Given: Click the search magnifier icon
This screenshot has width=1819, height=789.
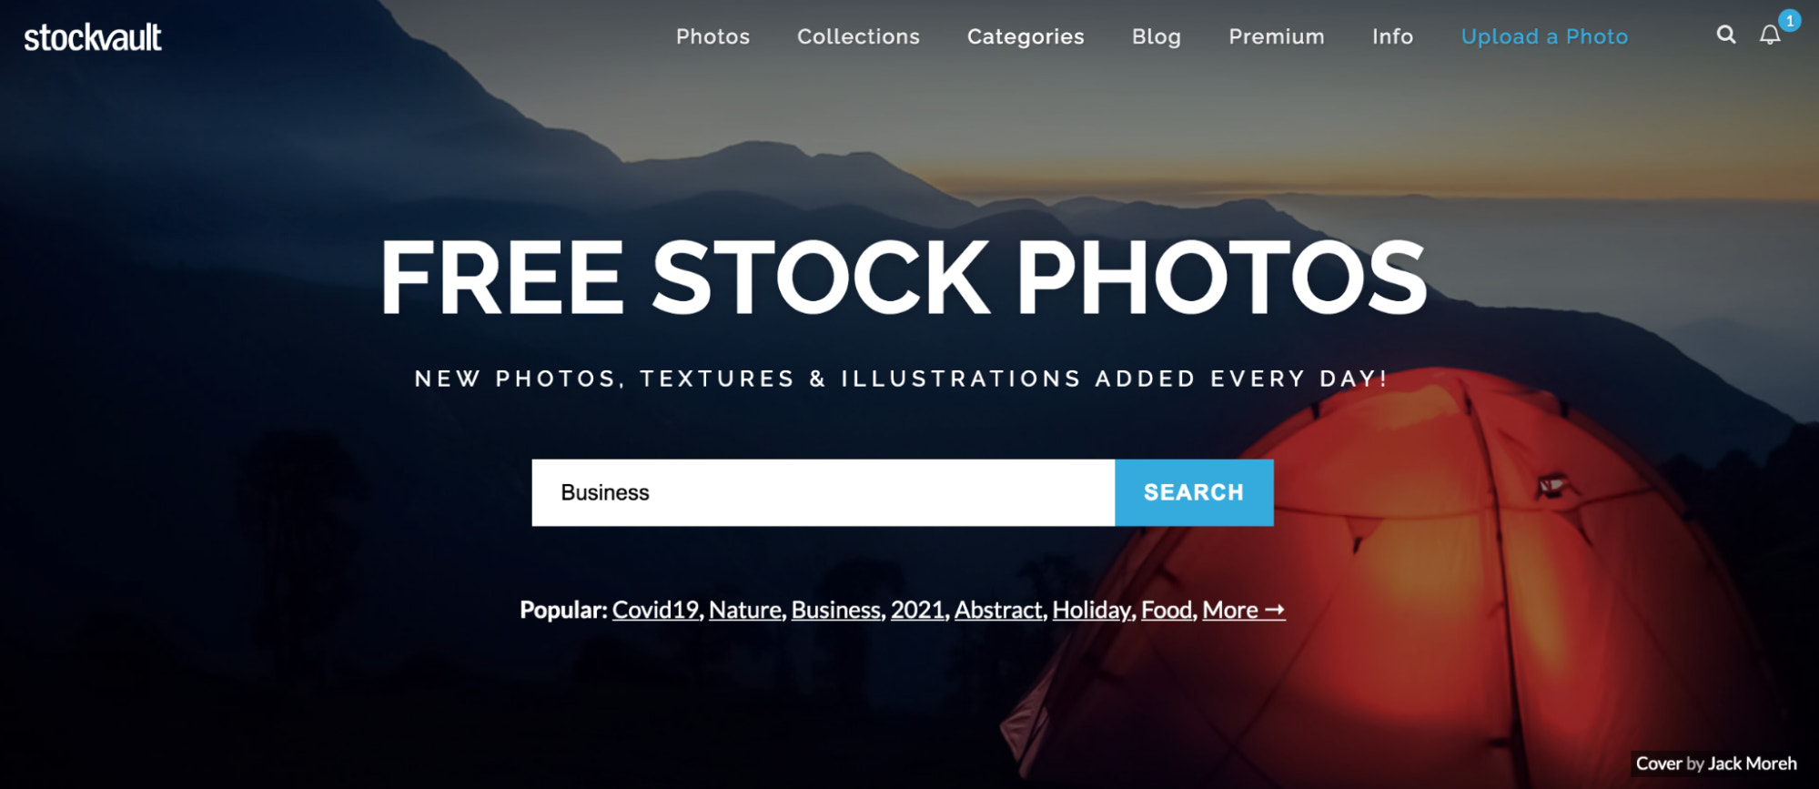Looking at the screenshot, I should point(1725,35).
